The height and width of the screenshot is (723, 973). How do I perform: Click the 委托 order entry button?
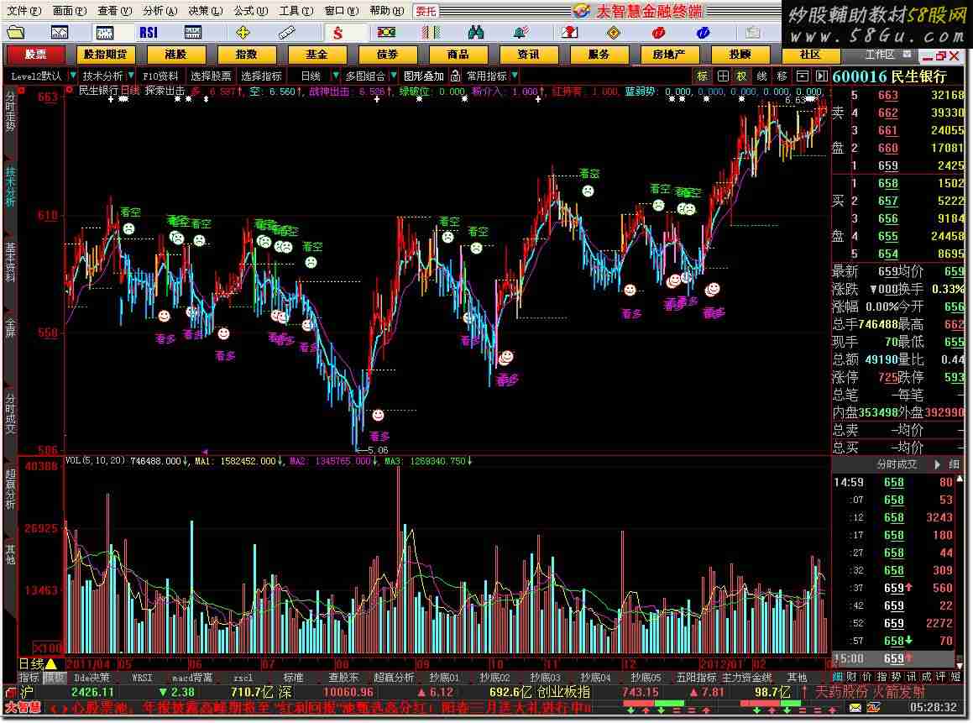pos(426,11)
